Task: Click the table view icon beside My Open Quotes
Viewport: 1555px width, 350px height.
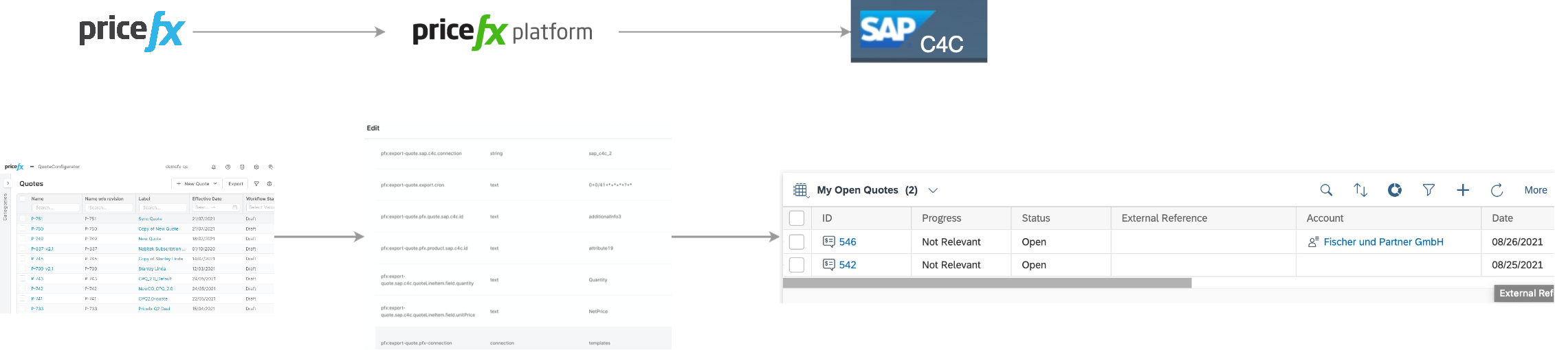Action: [x=800, y=190]
